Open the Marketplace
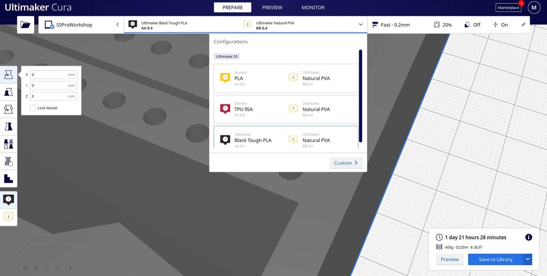This screenshot has width=547, height=276. (x=508, y=7)
